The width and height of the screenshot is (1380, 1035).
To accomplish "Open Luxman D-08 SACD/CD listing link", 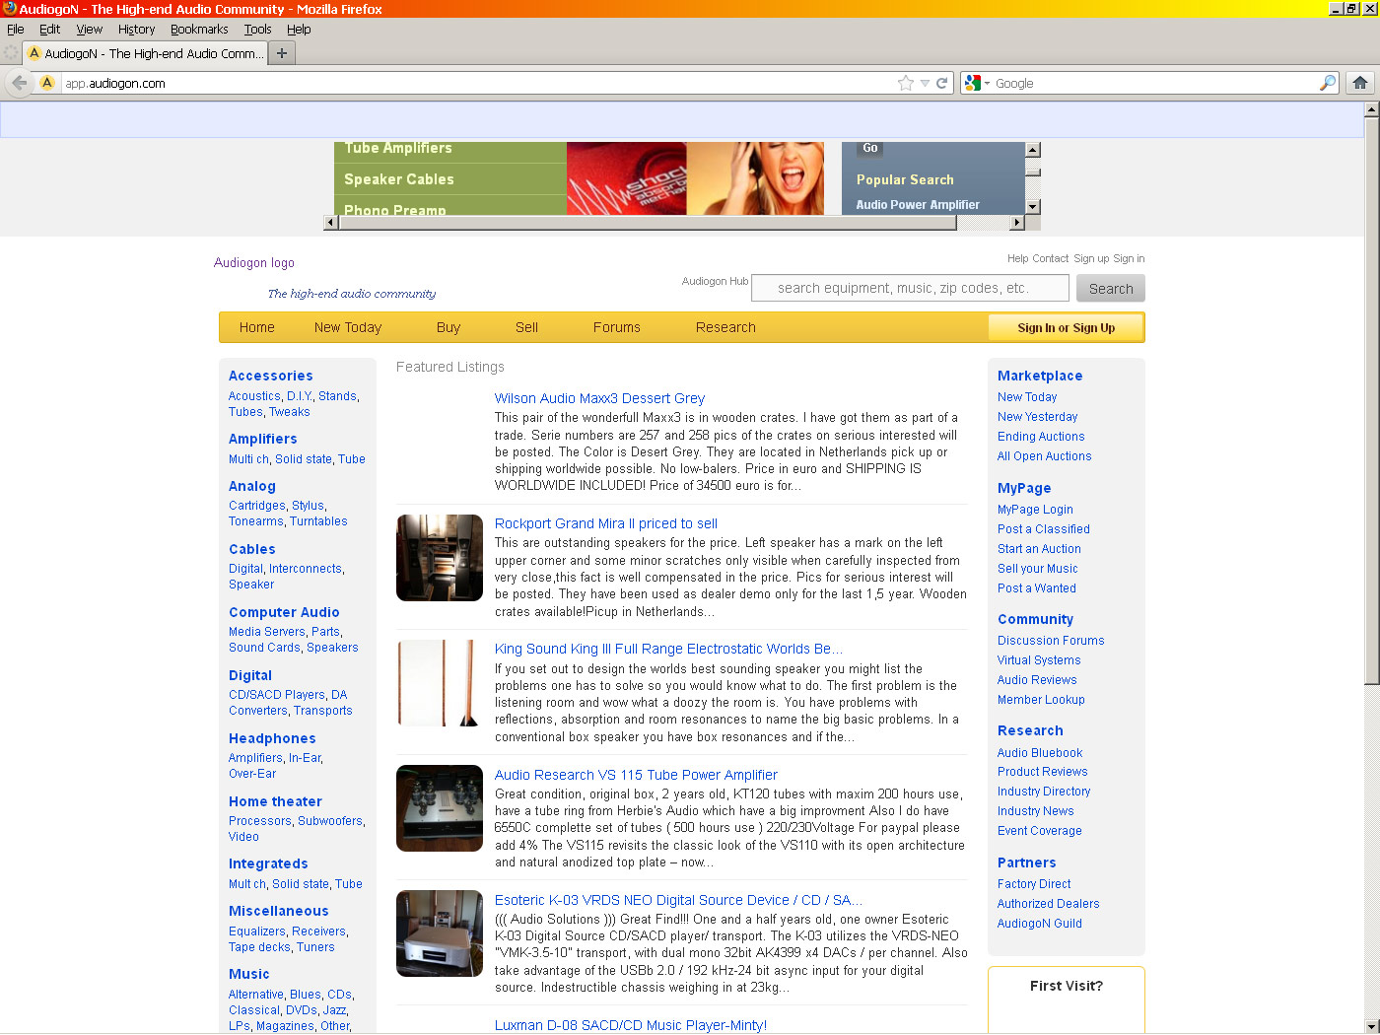I will [631, 1025].
